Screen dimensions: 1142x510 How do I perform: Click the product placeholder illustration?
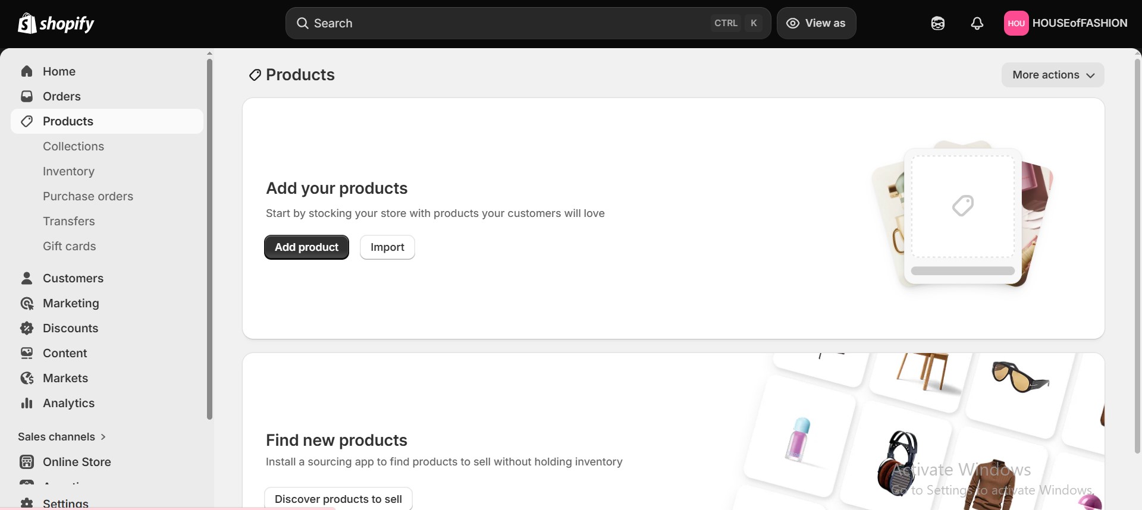[x=962, y=214]
